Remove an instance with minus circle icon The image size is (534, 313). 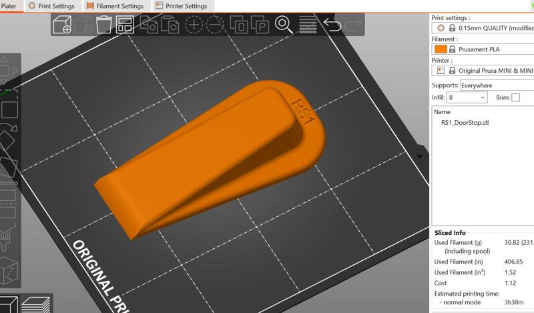tap(215, 25)
